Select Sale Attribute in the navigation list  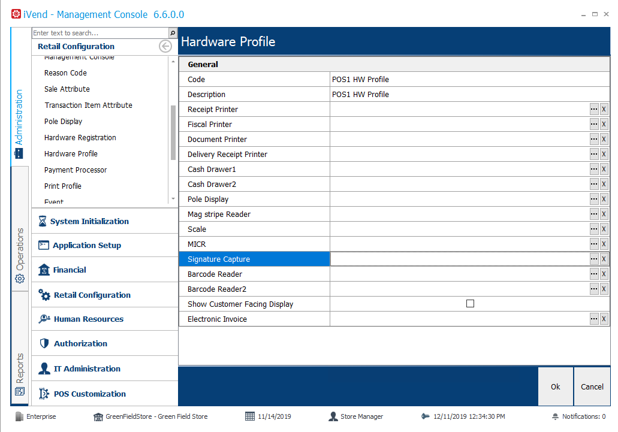click(67, 89)
